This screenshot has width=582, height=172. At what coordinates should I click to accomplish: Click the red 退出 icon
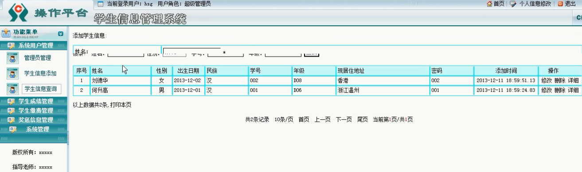(560, 4)
